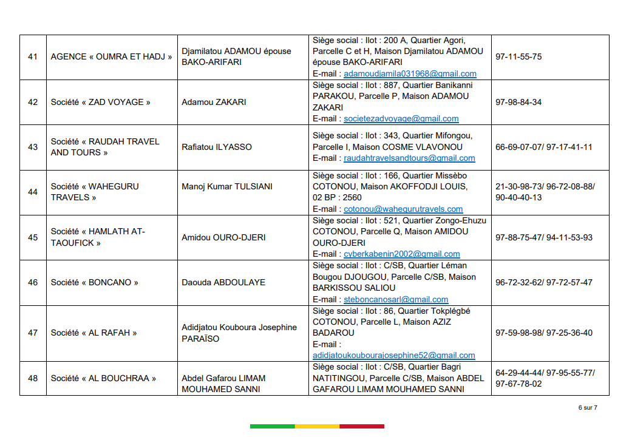
Task: Click the AGENCE « OUMRA ET HADJ » cell
Action: [111, 57]
